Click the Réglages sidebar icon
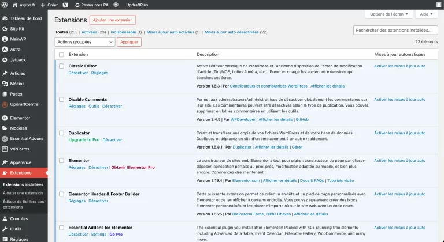Viewport: 444px width, 242px height. (x=5, y=239)
